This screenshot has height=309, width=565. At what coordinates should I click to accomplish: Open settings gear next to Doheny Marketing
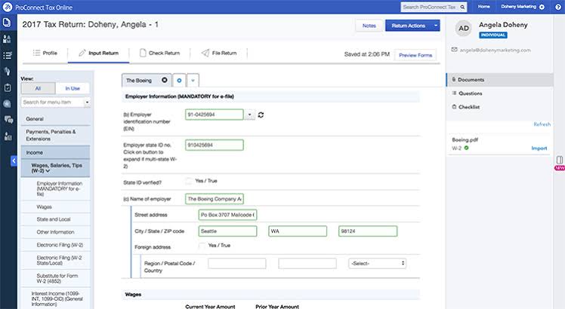[x=542, y=7]
